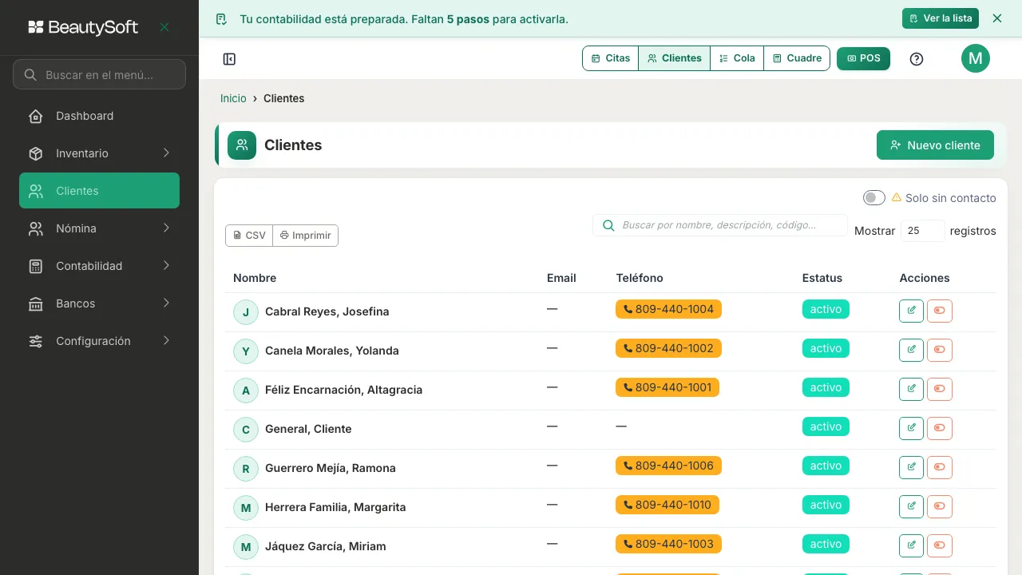Export the table as CSV
This screenshot has width=1022, height=575.
pyautogui.click(x=249, y=236)
